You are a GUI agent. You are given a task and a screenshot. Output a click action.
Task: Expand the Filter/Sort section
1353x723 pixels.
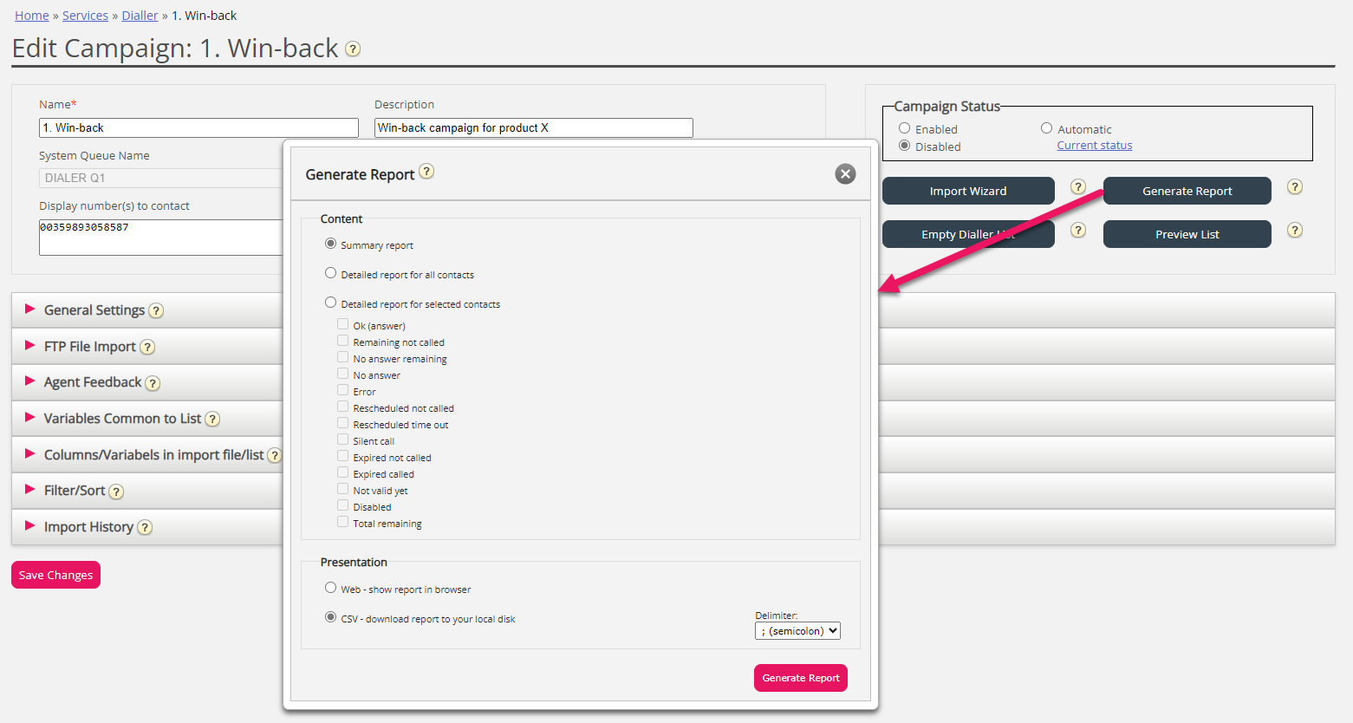[75, 491]
